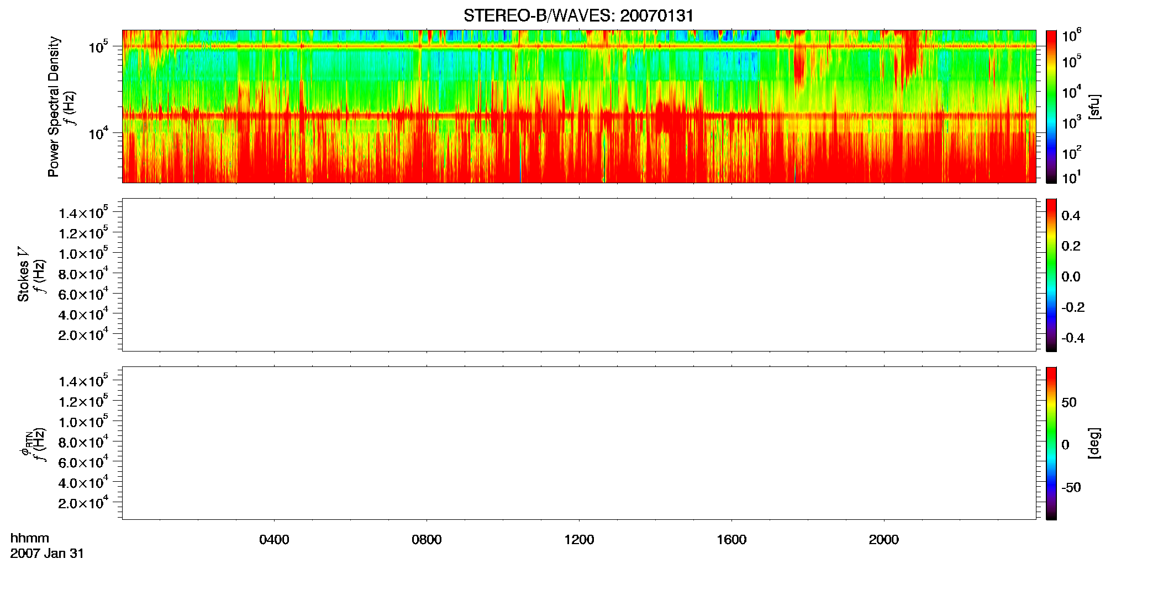The image size is (1158, 596).
Task: Click the Stokes V colorbar
Action: point(1051,275)
